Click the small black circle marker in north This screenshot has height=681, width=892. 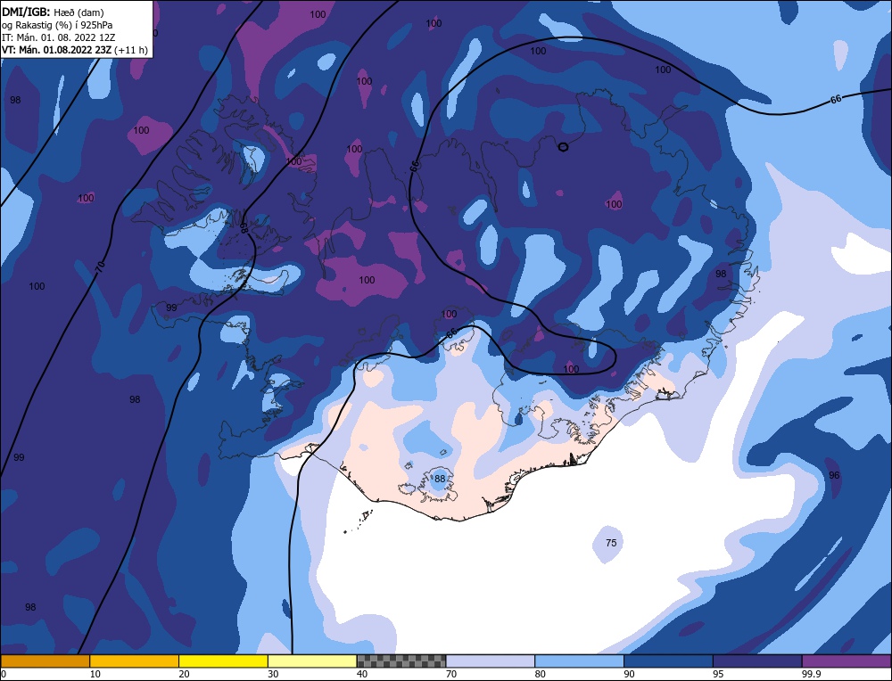pyautogui.click(x=563, y=147)
